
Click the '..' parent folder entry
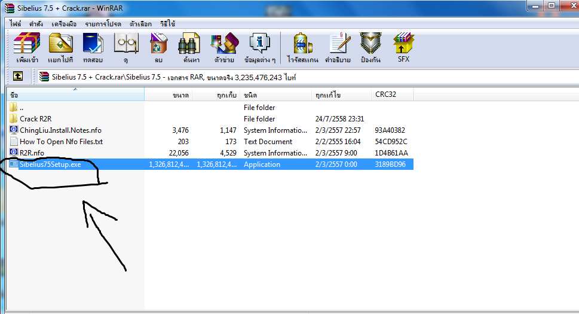point(22,108)
